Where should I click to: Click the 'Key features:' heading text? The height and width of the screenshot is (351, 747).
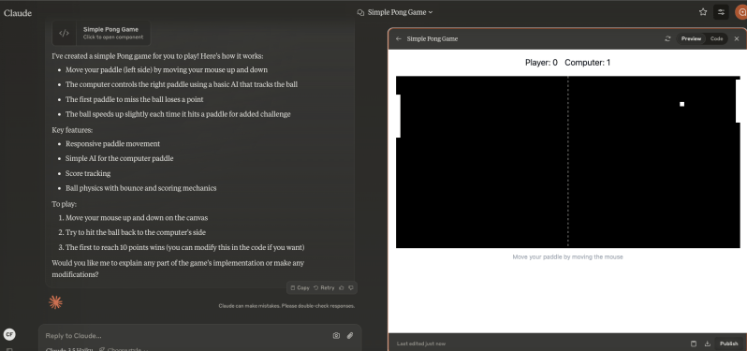(72, 129)
